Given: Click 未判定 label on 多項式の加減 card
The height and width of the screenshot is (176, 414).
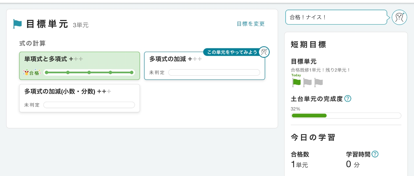Looking at the screenshot, I should [x=157, y=73].
